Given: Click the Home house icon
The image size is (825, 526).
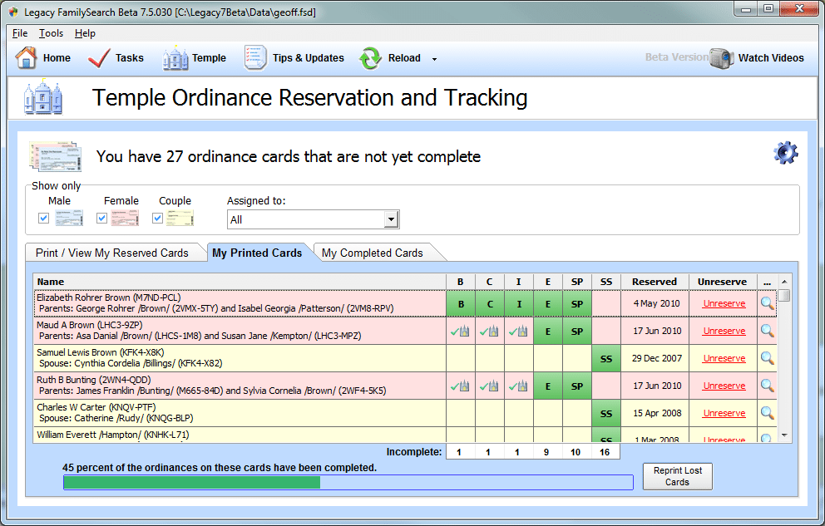Looking at the screenshot, I should (x=26, y=58).
